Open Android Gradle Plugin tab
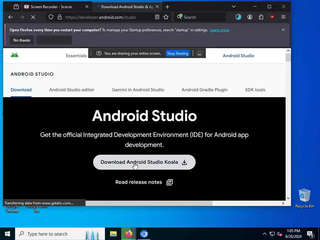This screenshot has width=320, height=240. (204, 90)
